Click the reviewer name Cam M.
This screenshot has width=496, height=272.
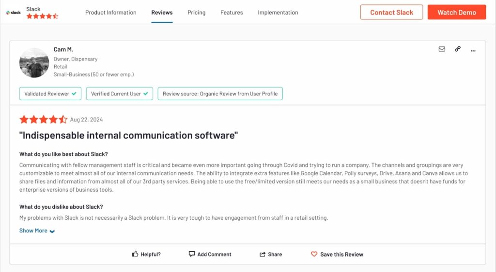tap(63, 49)
